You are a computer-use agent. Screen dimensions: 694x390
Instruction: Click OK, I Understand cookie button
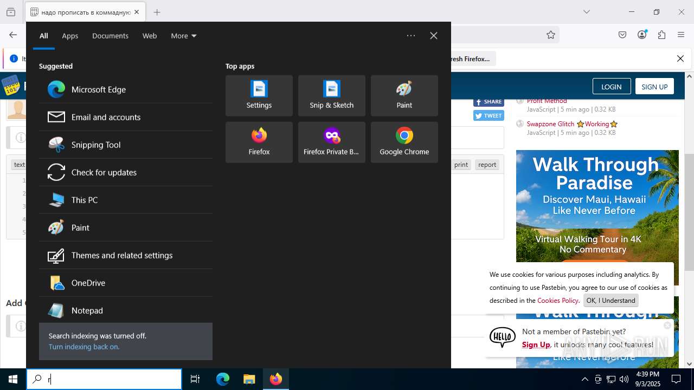click(611, 301)
